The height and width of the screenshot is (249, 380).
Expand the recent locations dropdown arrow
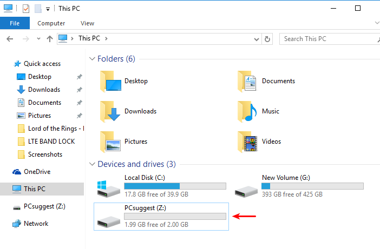coord(38,39)
